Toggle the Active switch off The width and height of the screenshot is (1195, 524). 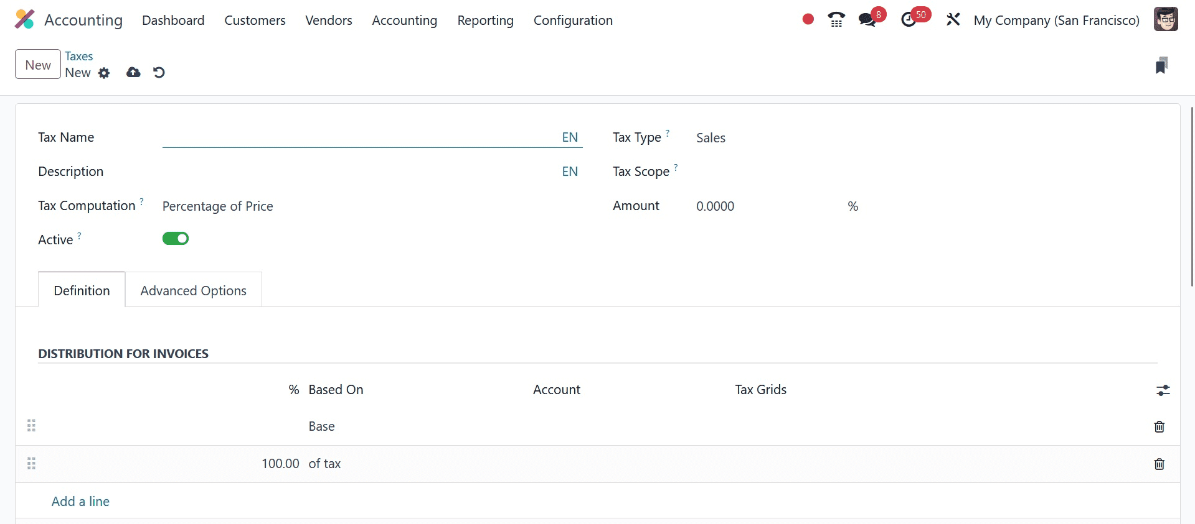[x=176, y=239]
